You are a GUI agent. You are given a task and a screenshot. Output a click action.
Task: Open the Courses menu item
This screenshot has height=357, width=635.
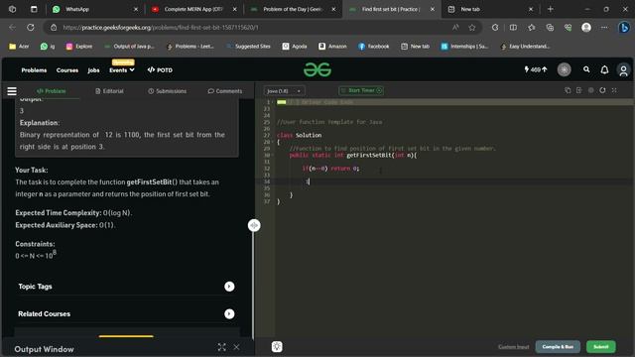(67, 70)
